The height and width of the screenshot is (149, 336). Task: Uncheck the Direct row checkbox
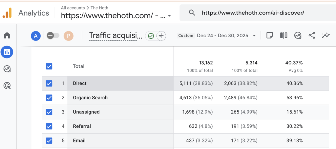coord(49,83)
